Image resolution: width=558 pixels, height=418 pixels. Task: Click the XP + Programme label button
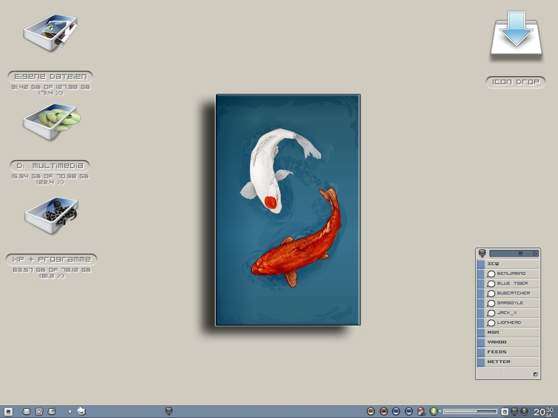tap(52, 260)
